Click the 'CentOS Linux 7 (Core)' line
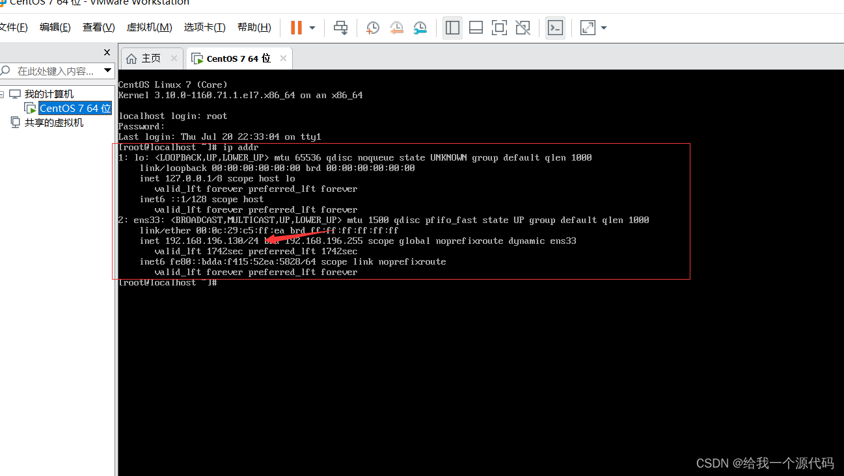The height and width of the screenshot is (476, 844). click(x=172, y=85)
